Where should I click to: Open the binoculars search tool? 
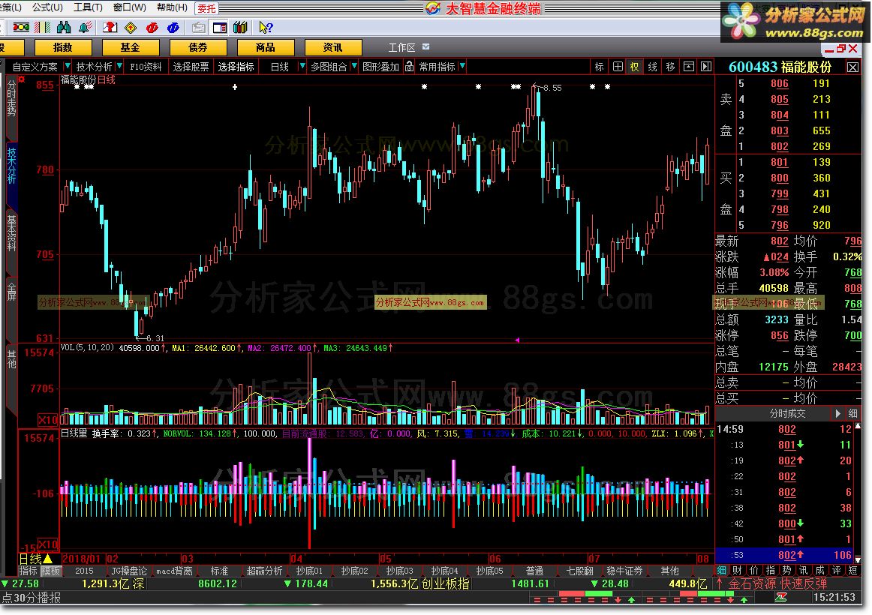[64, 27]
